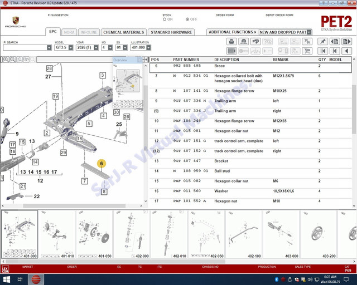Set stock option to OFF

pyautogui.click(x=187, y=19)
